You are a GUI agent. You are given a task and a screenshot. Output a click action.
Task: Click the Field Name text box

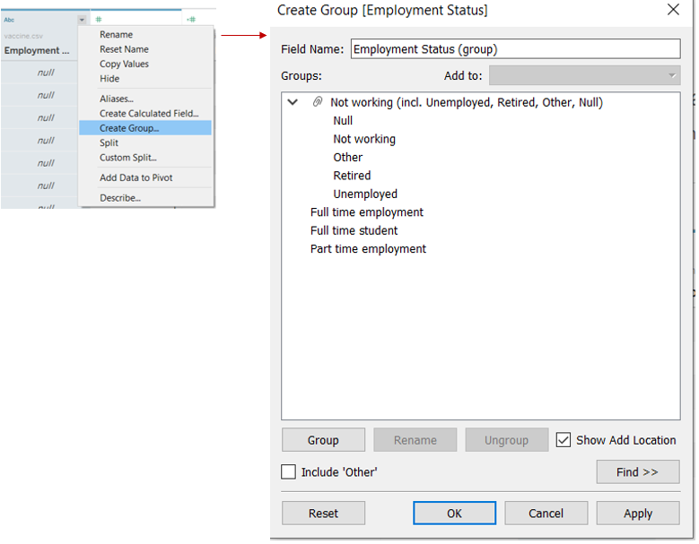point(515,50)
